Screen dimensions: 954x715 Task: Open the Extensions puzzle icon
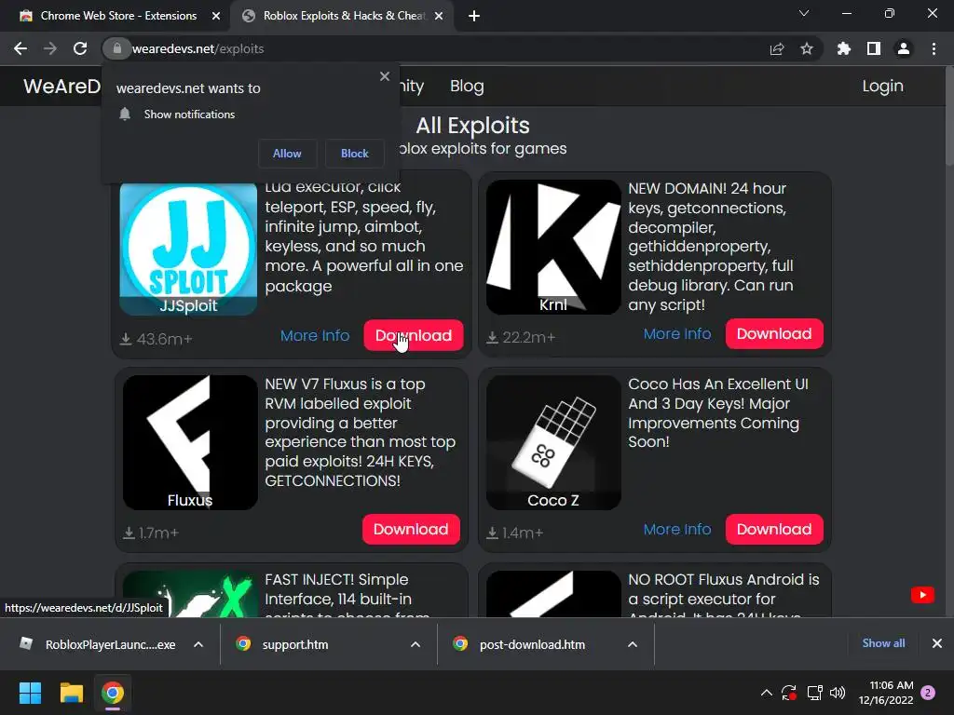click(844, 48)
